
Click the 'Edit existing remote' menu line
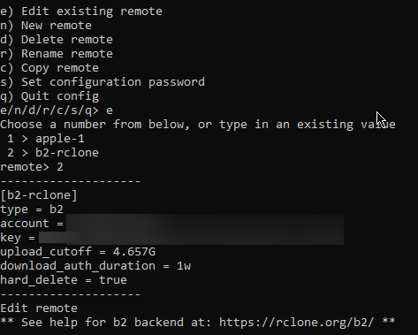coord(81,11)
